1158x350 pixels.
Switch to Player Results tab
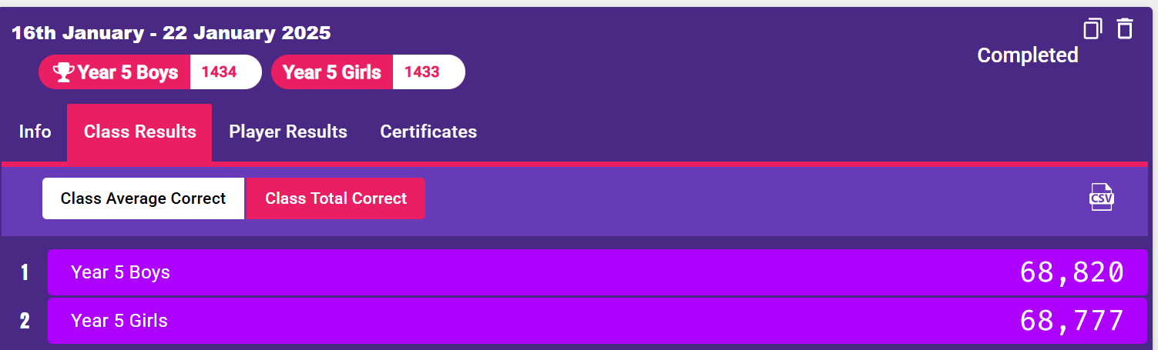(288, 132)
